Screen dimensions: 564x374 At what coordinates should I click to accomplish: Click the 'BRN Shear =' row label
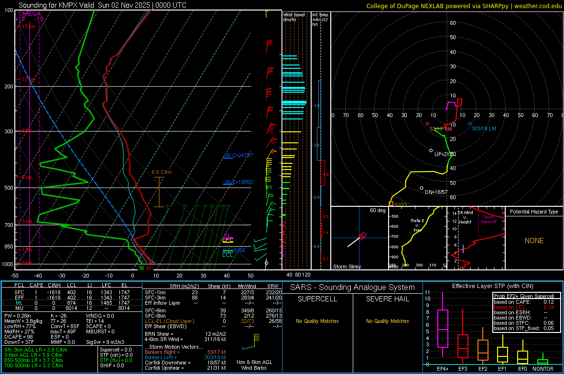pos(159,334)
